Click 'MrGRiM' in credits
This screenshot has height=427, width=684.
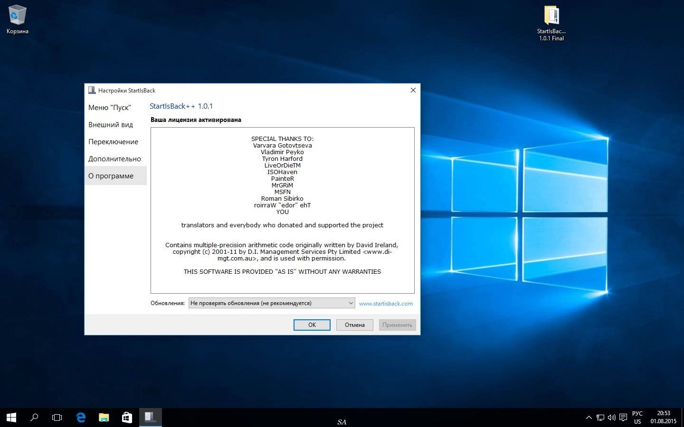click(x=282, y=186)
